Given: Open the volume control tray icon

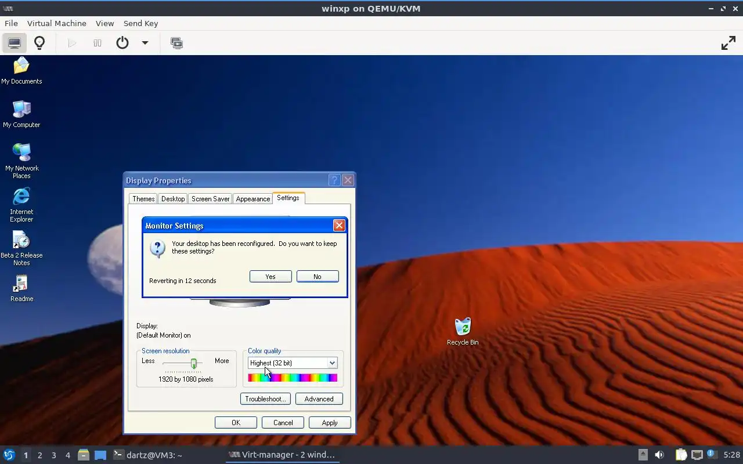Looking at the screenshot, I should (x=659, y=455).
